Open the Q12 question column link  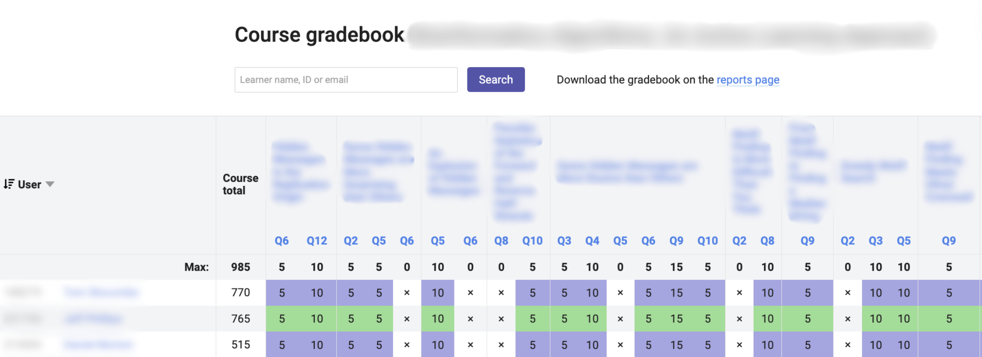317,241
